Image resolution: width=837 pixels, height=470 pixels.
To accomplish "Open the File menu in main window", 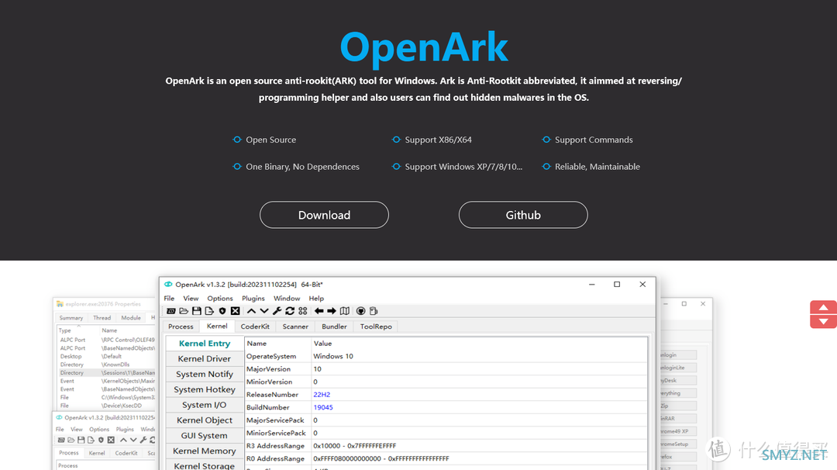I will (169, 298).
